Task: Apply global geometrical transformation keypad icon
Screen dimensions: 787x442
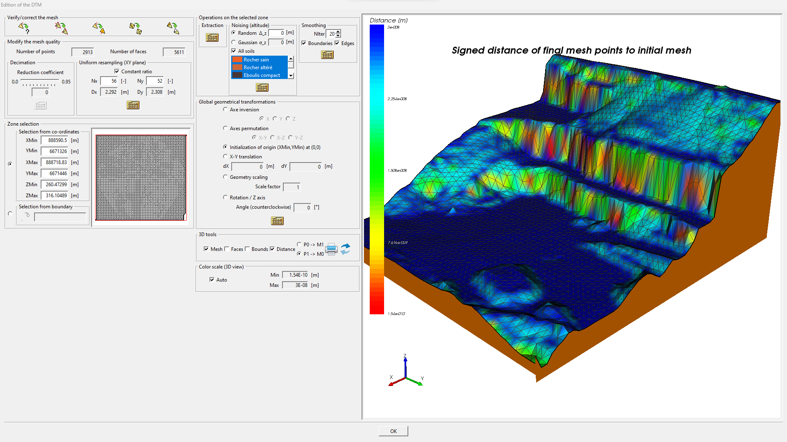Action: (277, 221)
